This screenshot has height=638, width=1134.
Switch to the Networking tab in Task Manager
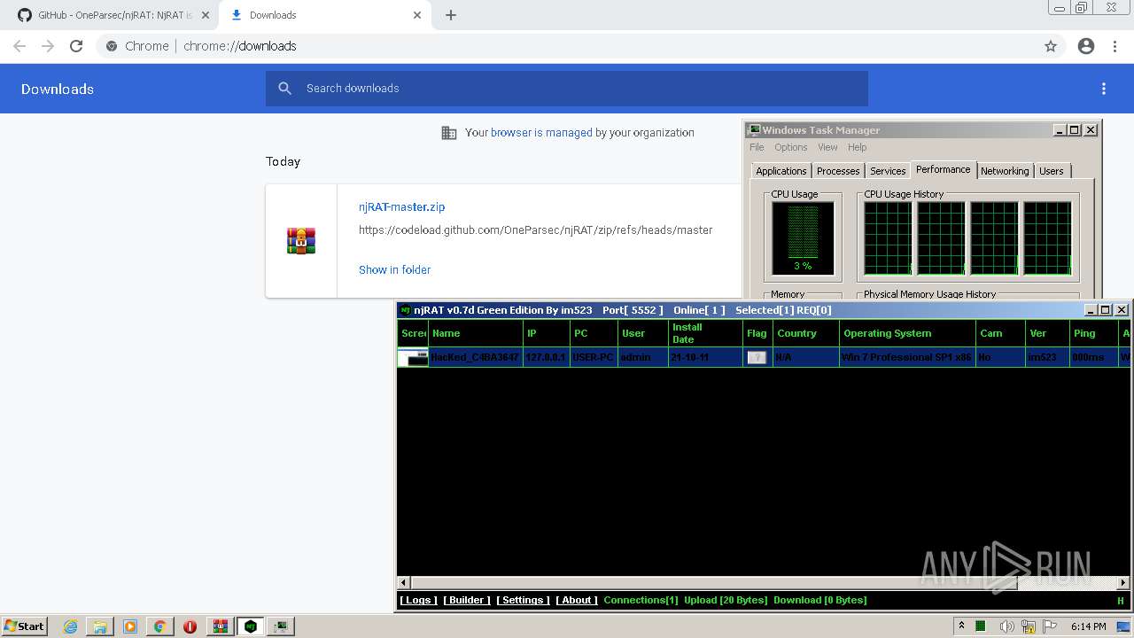click(1005, 171)
